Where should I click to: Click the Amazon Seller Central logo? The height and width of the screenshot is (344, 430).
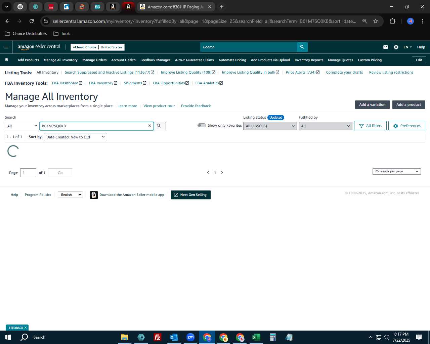[x=39, y=47]
